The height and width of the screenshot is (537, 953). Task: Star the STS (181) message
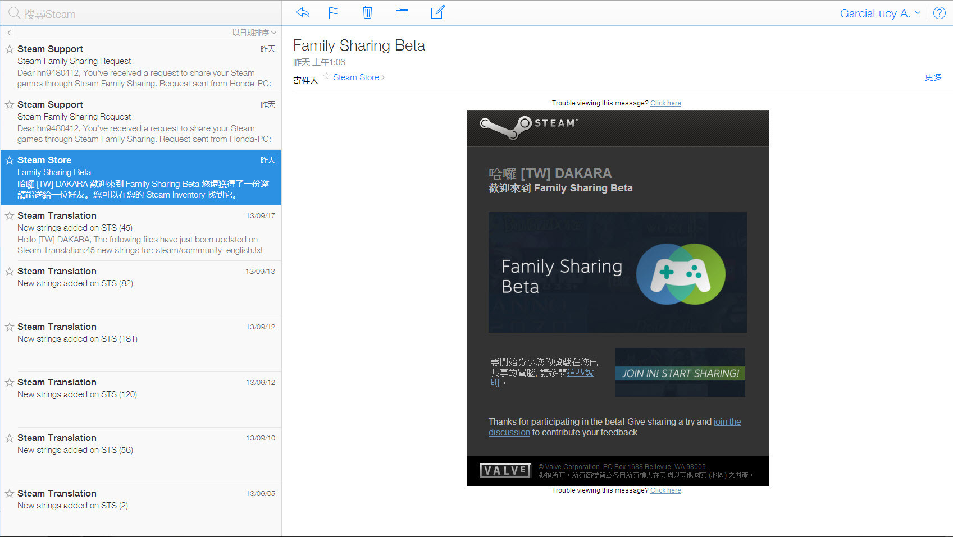pos(10,327)
